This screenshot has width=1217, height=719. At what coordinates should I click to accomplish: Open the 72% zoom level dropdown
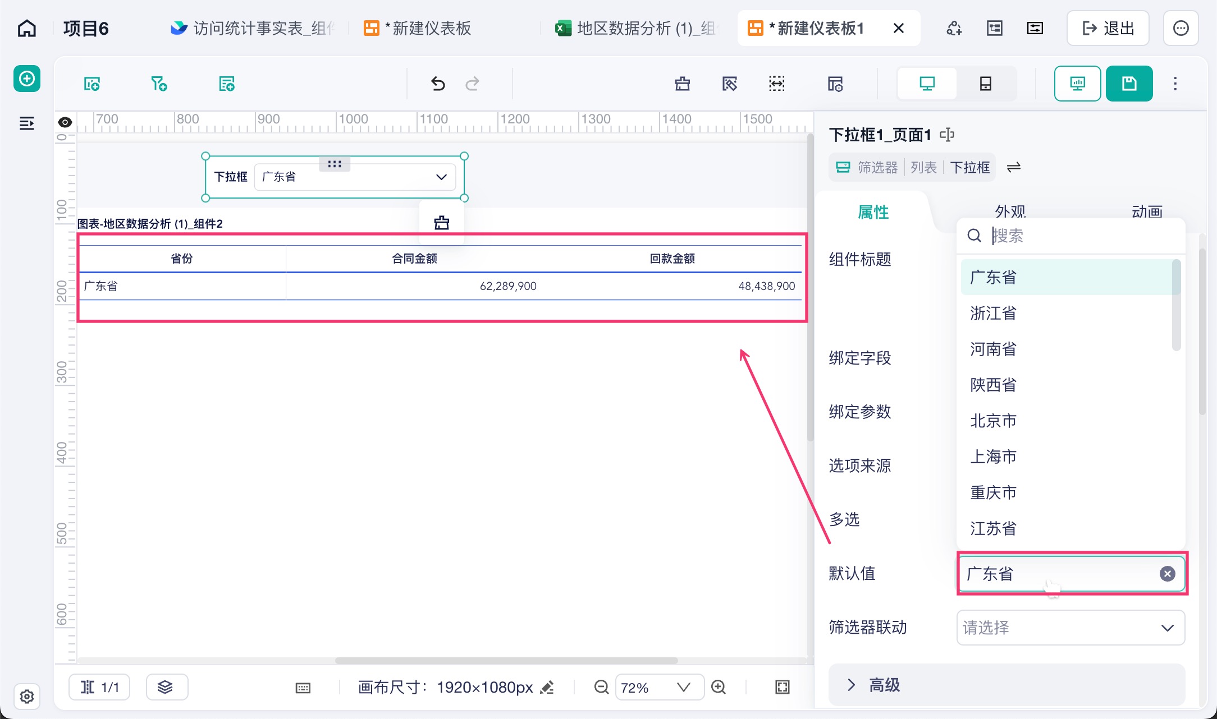coord(660,687)
